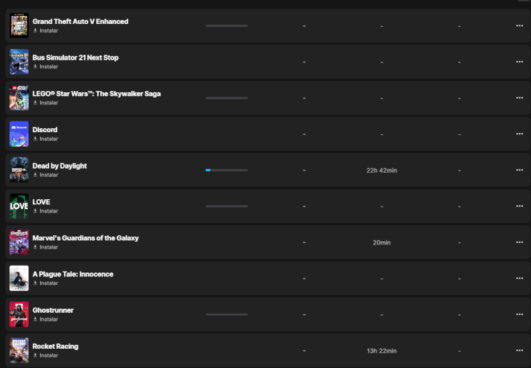Viewport: 531px width, 368px height.
Task: Open options menu for Dead by Daylight
Action: tap(519, 170)
